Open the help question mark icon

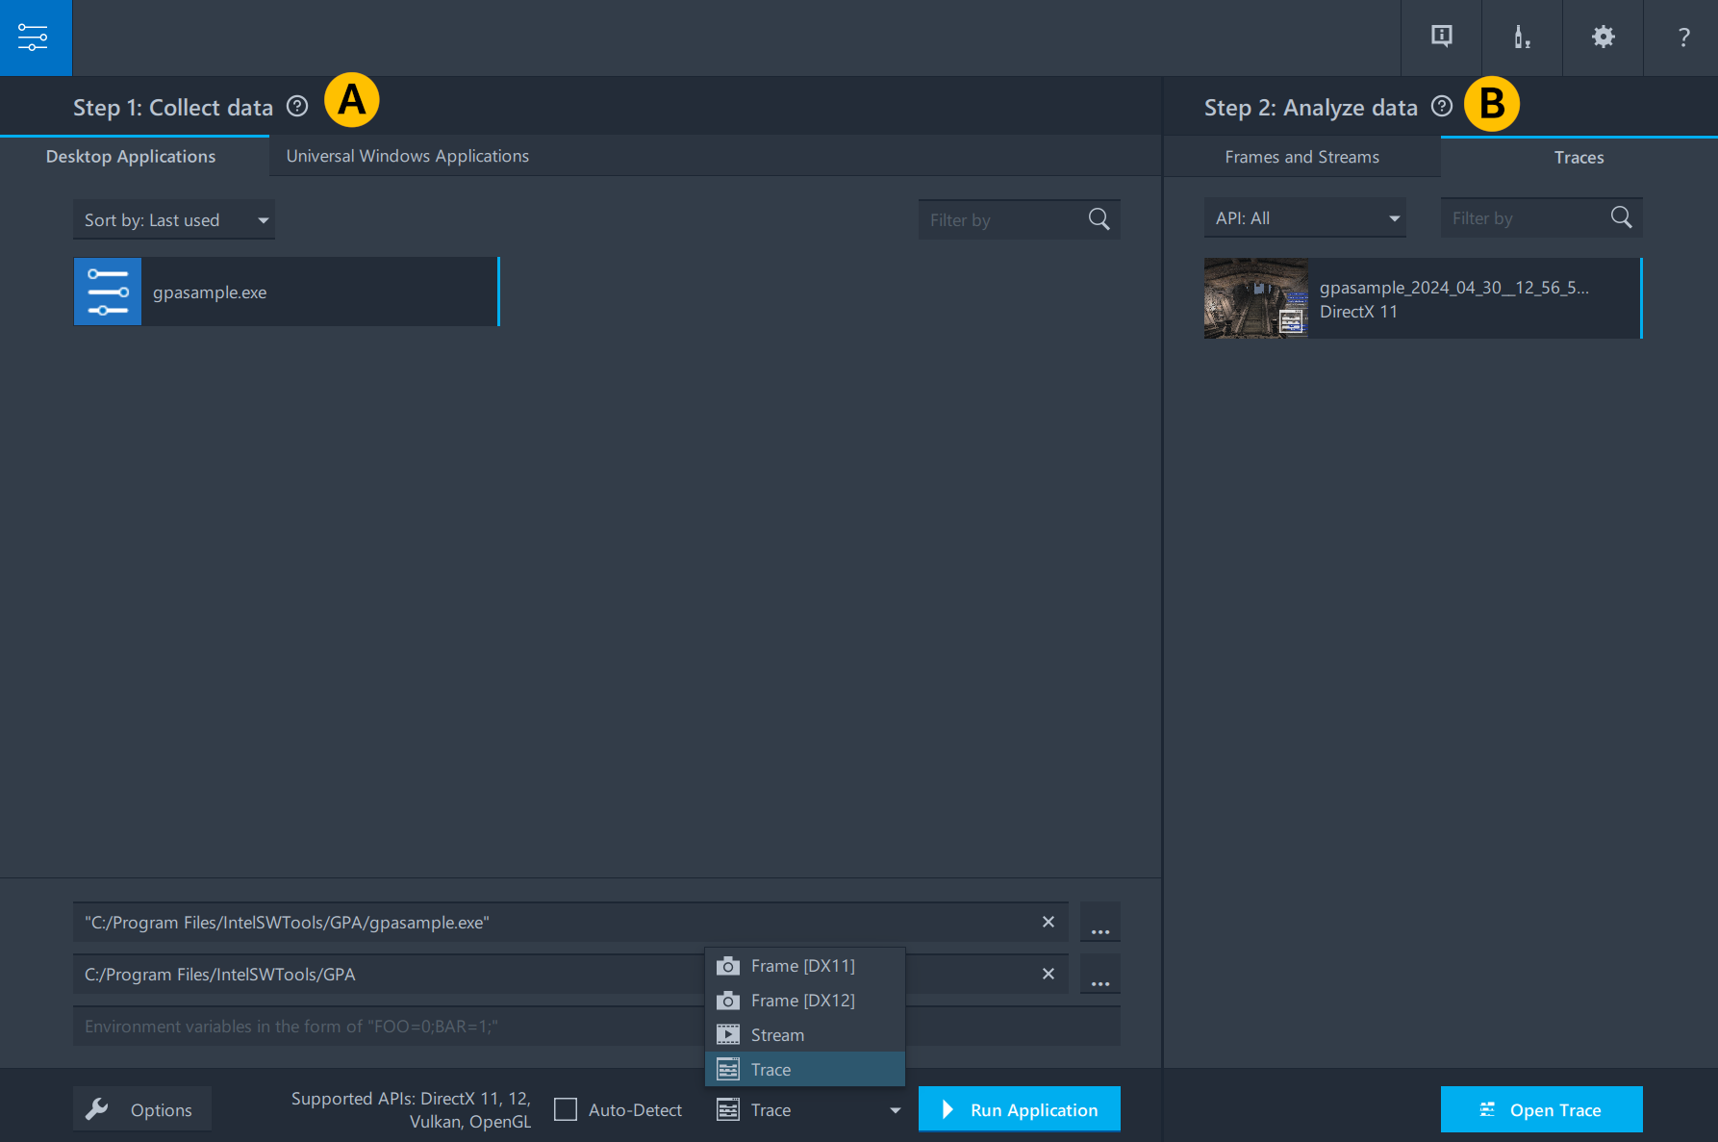point(1683,38)
